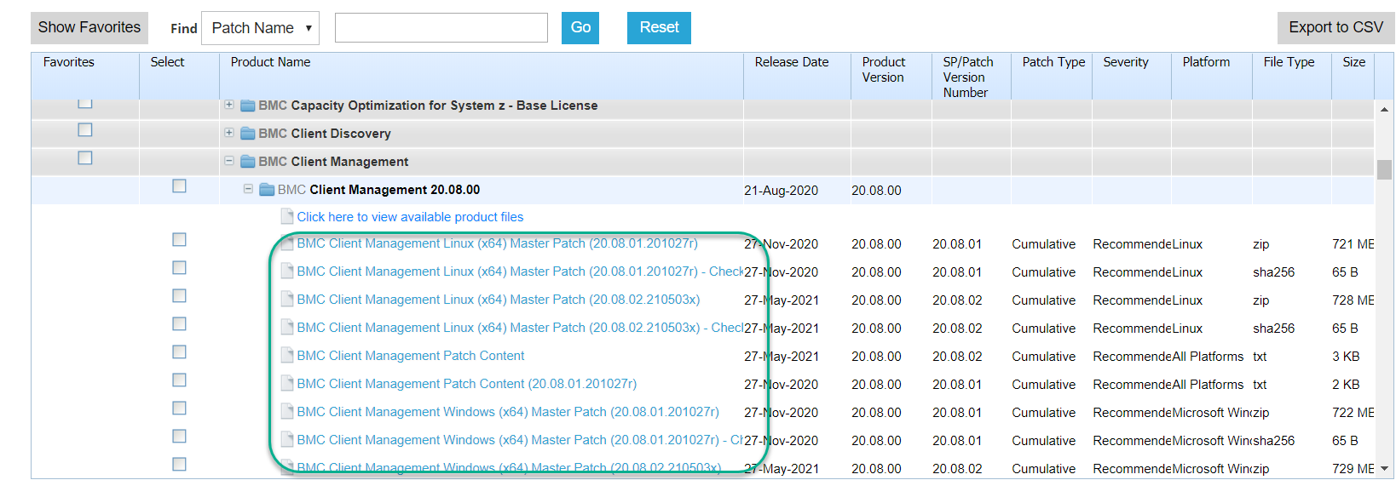Image resolution: width=1396 pixels, height=480 pixels.
Task: Open Patch Content (20.08.01.201027r) link
Action: coord(467,384)
